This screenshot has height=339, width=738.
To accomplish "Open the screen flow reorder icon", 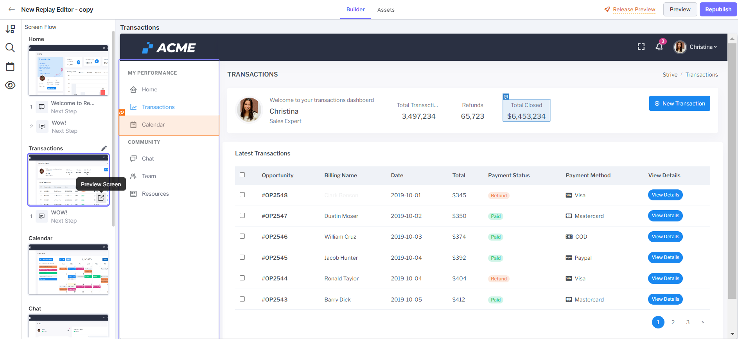I will [x=10, y=29].
